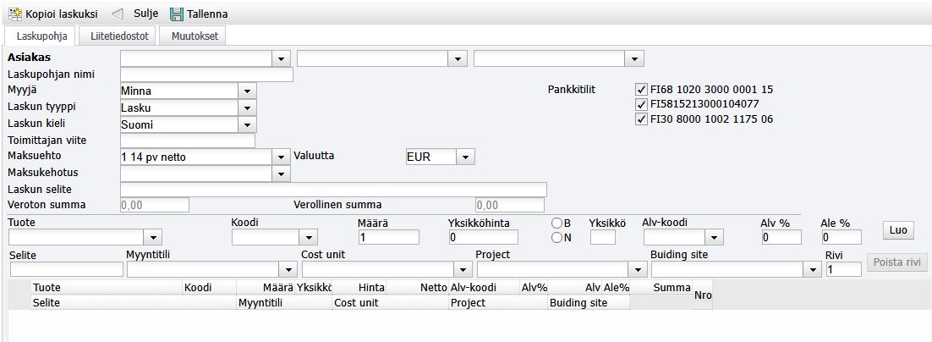The image size is (932, 342).
Task: Click the Veroton summa field
Action: (155, 205)
